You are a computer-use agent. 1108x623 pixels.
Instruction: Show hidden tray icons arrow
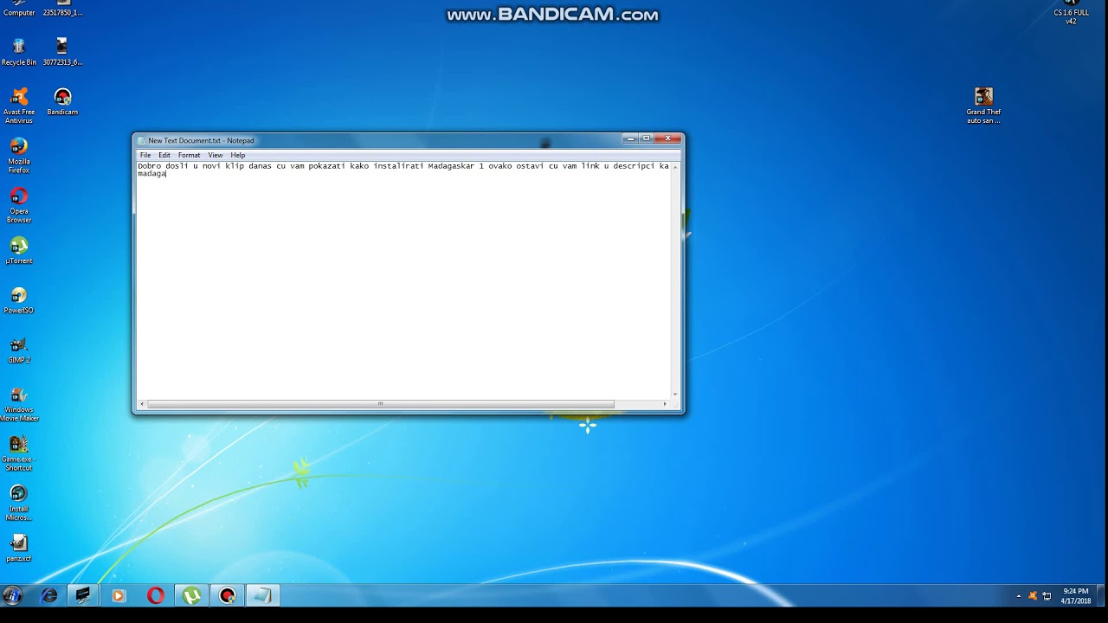pos(1018,595)
